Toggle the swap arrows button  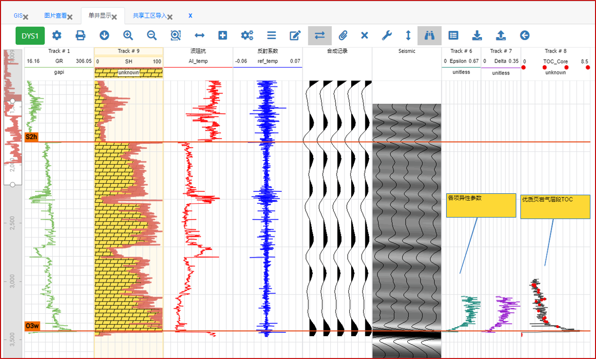coord(319,36)
